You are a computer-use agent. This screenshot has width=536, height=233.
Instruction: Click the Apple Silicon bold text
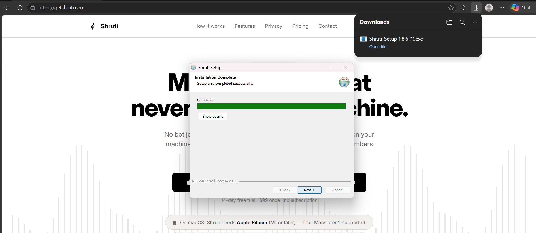[252, 223]
